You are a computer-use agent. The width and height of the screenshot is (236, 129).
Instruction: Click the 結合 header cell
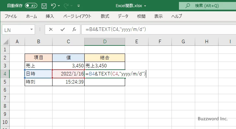105,58
